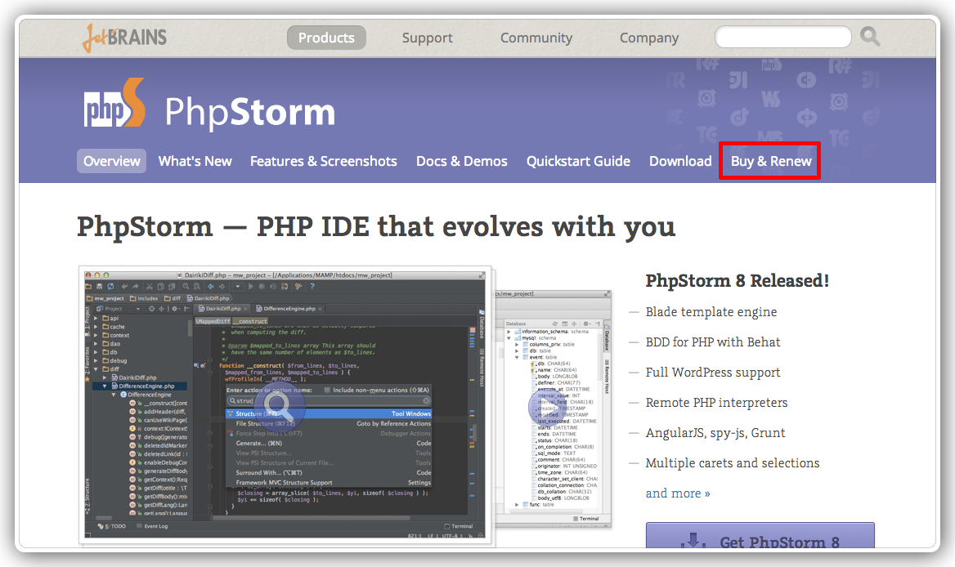955x567 pixels.
Task: Click 'Blade template engine' text
Action: (x=711, y=312)
